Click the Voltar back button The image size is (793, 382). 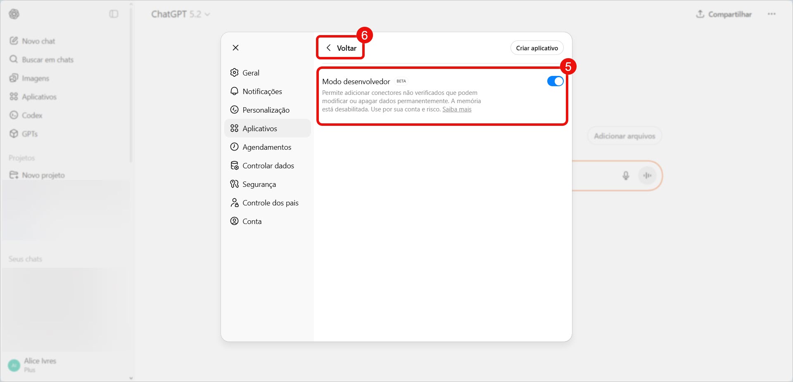[341, 48]
